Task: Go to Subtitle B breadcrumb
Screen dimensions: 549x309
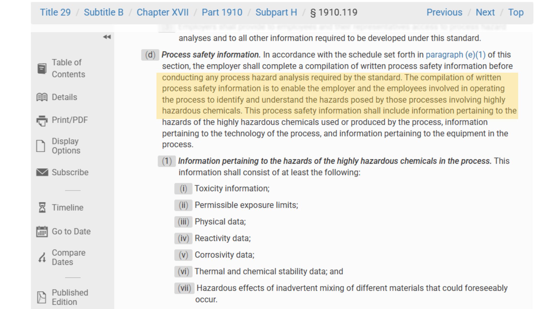Action: [x=104, y=12]
